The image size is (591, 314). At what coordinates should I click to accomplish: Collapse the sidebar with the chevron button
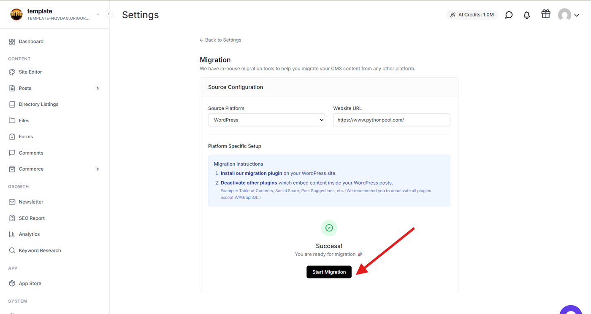point(109,14)
